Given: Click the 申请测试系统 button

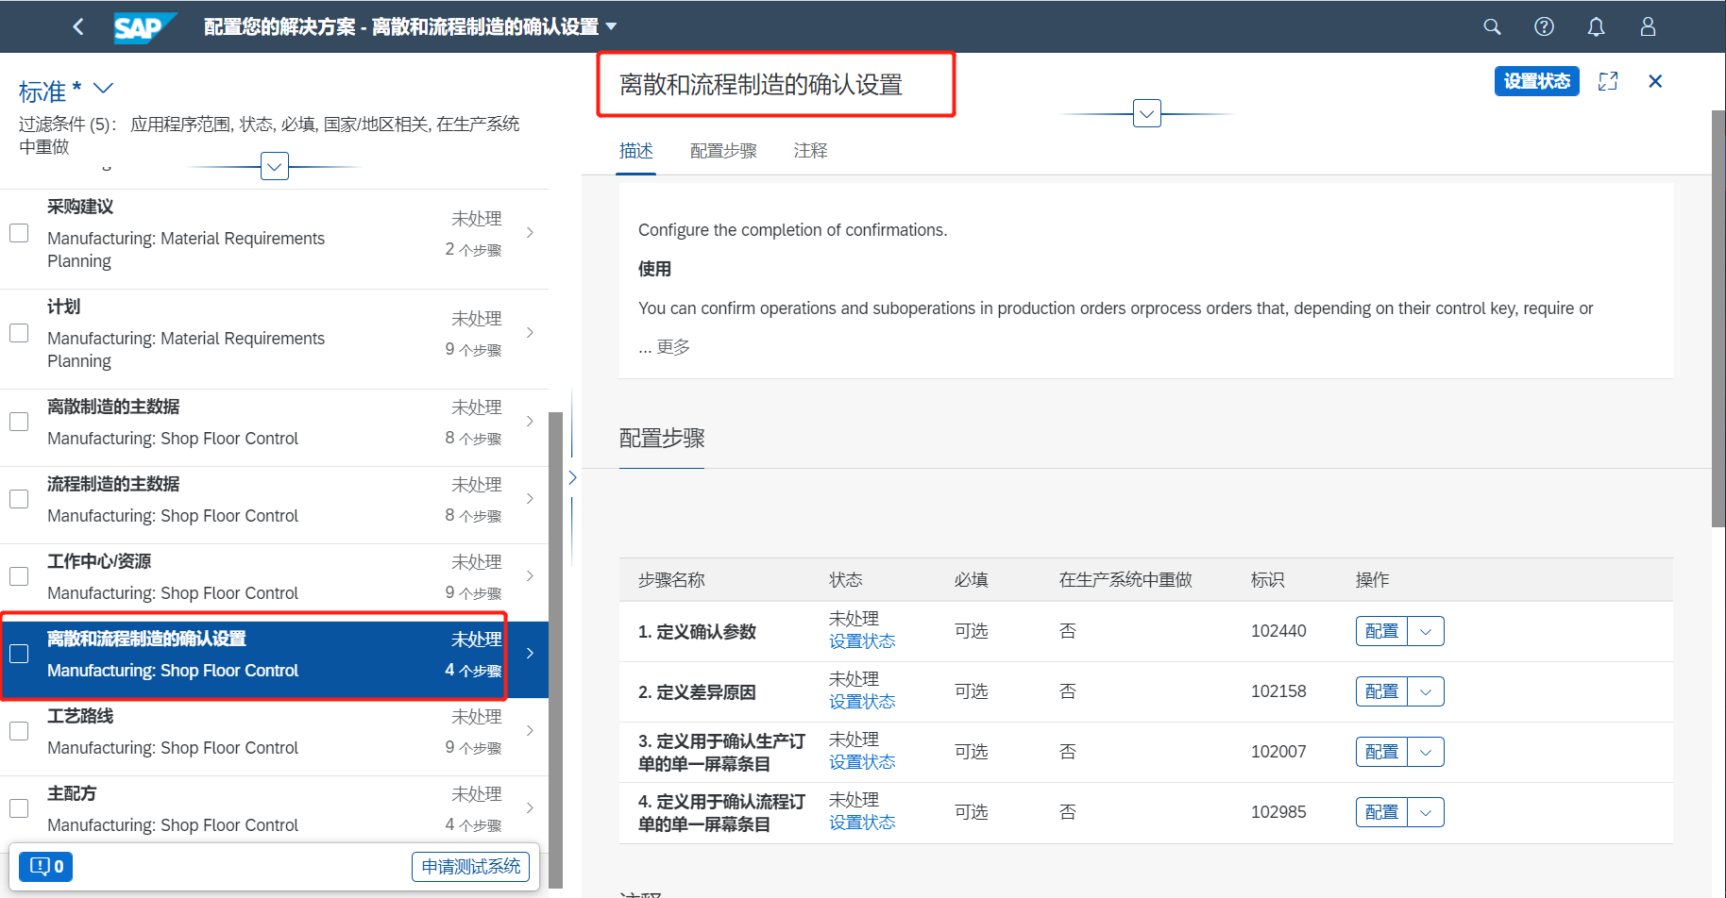Looking at the screenshot, I should coord(470,866).
